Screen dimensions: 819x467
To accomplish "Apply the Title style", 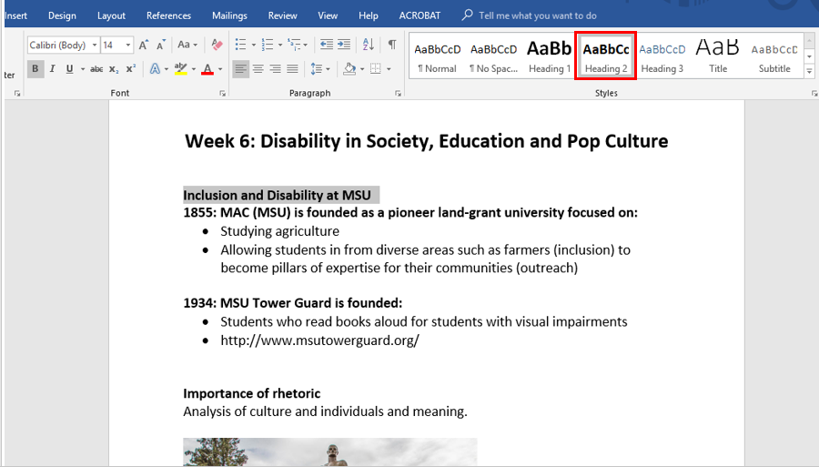I will click(718, 56).
